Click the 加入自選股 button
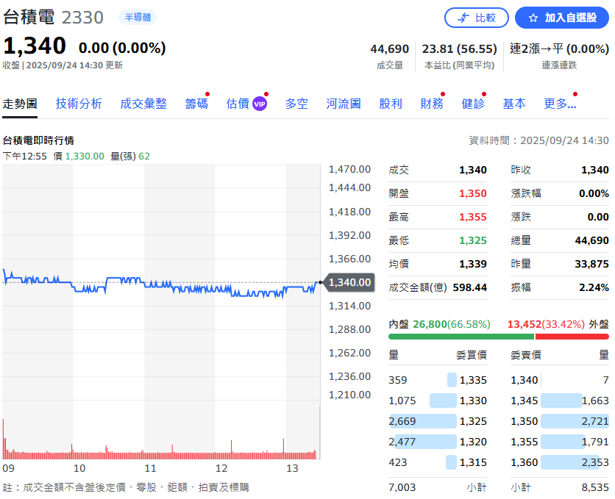The width and height of the screenshot is (615, 499). coord(561,18)
